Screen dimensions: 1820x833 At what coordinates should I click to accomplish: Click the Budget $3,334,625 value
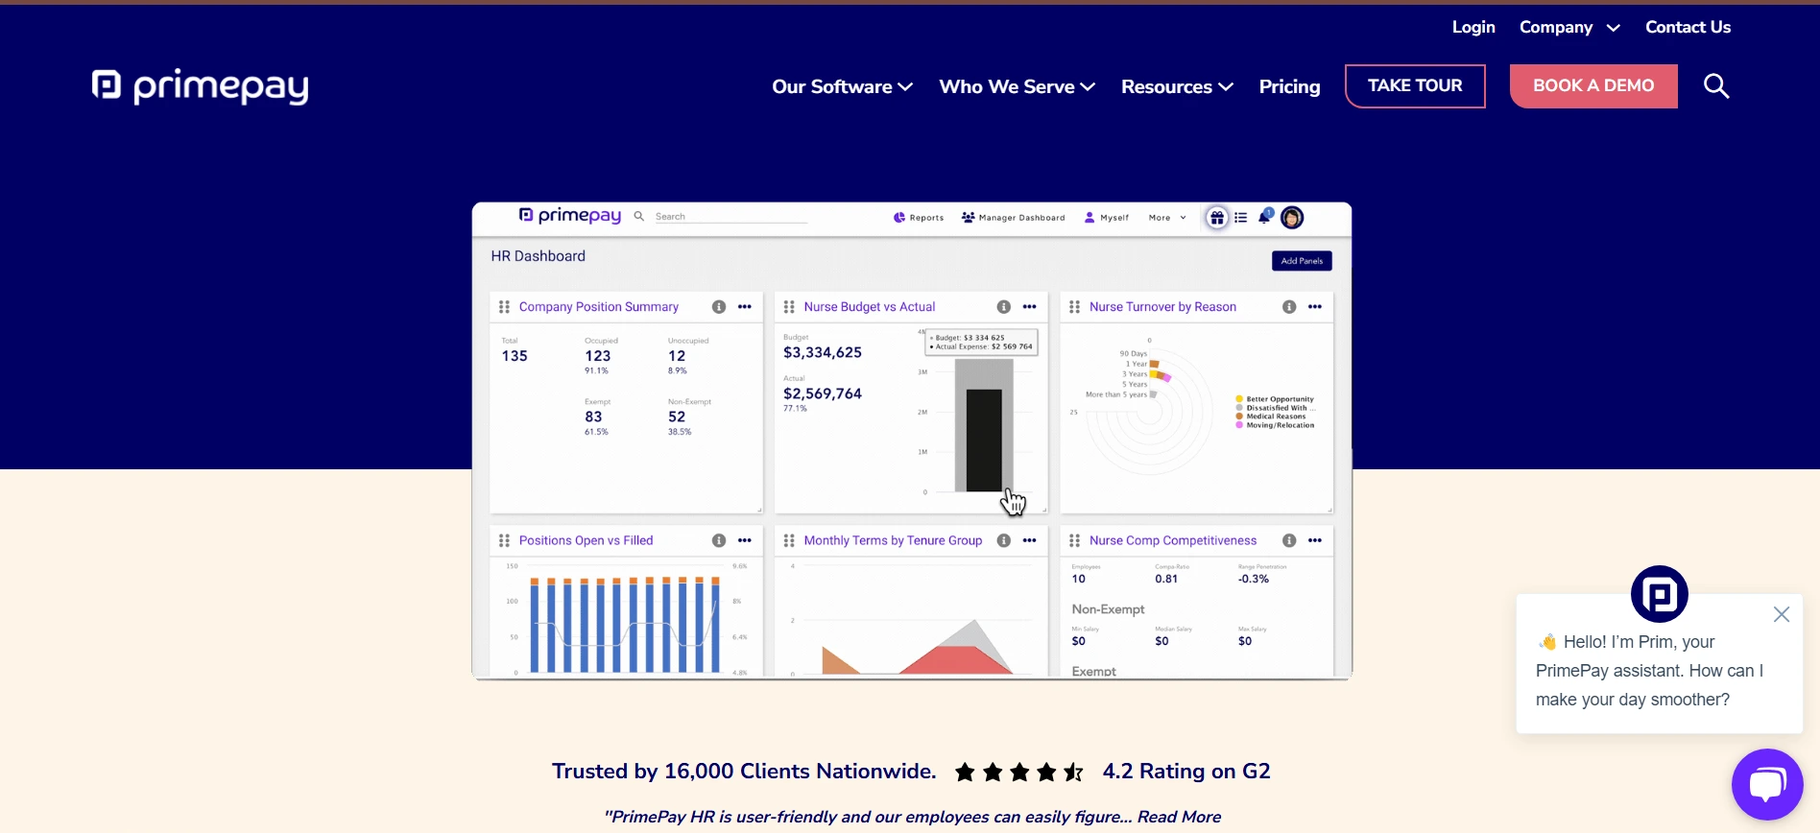823,353
